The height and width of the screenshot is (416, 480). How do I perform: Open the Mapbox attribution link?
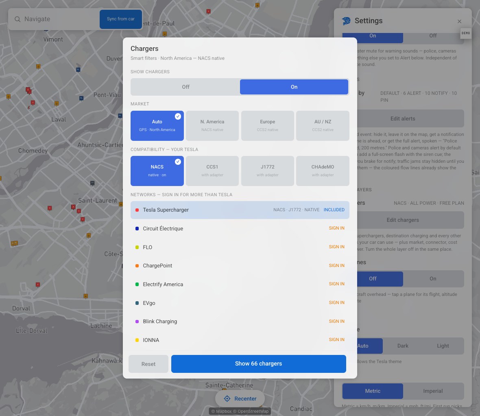click(x=221, y=412)
